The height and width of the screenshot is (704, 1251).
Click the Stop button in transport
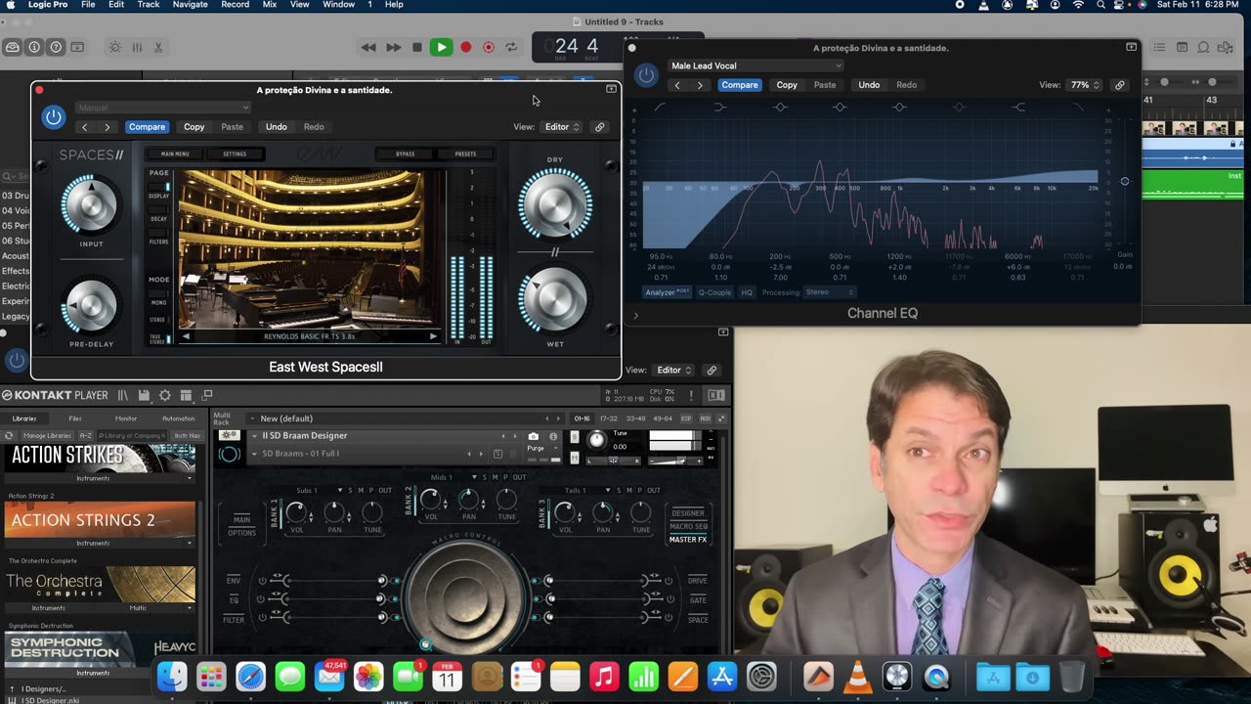click(417, 47)
